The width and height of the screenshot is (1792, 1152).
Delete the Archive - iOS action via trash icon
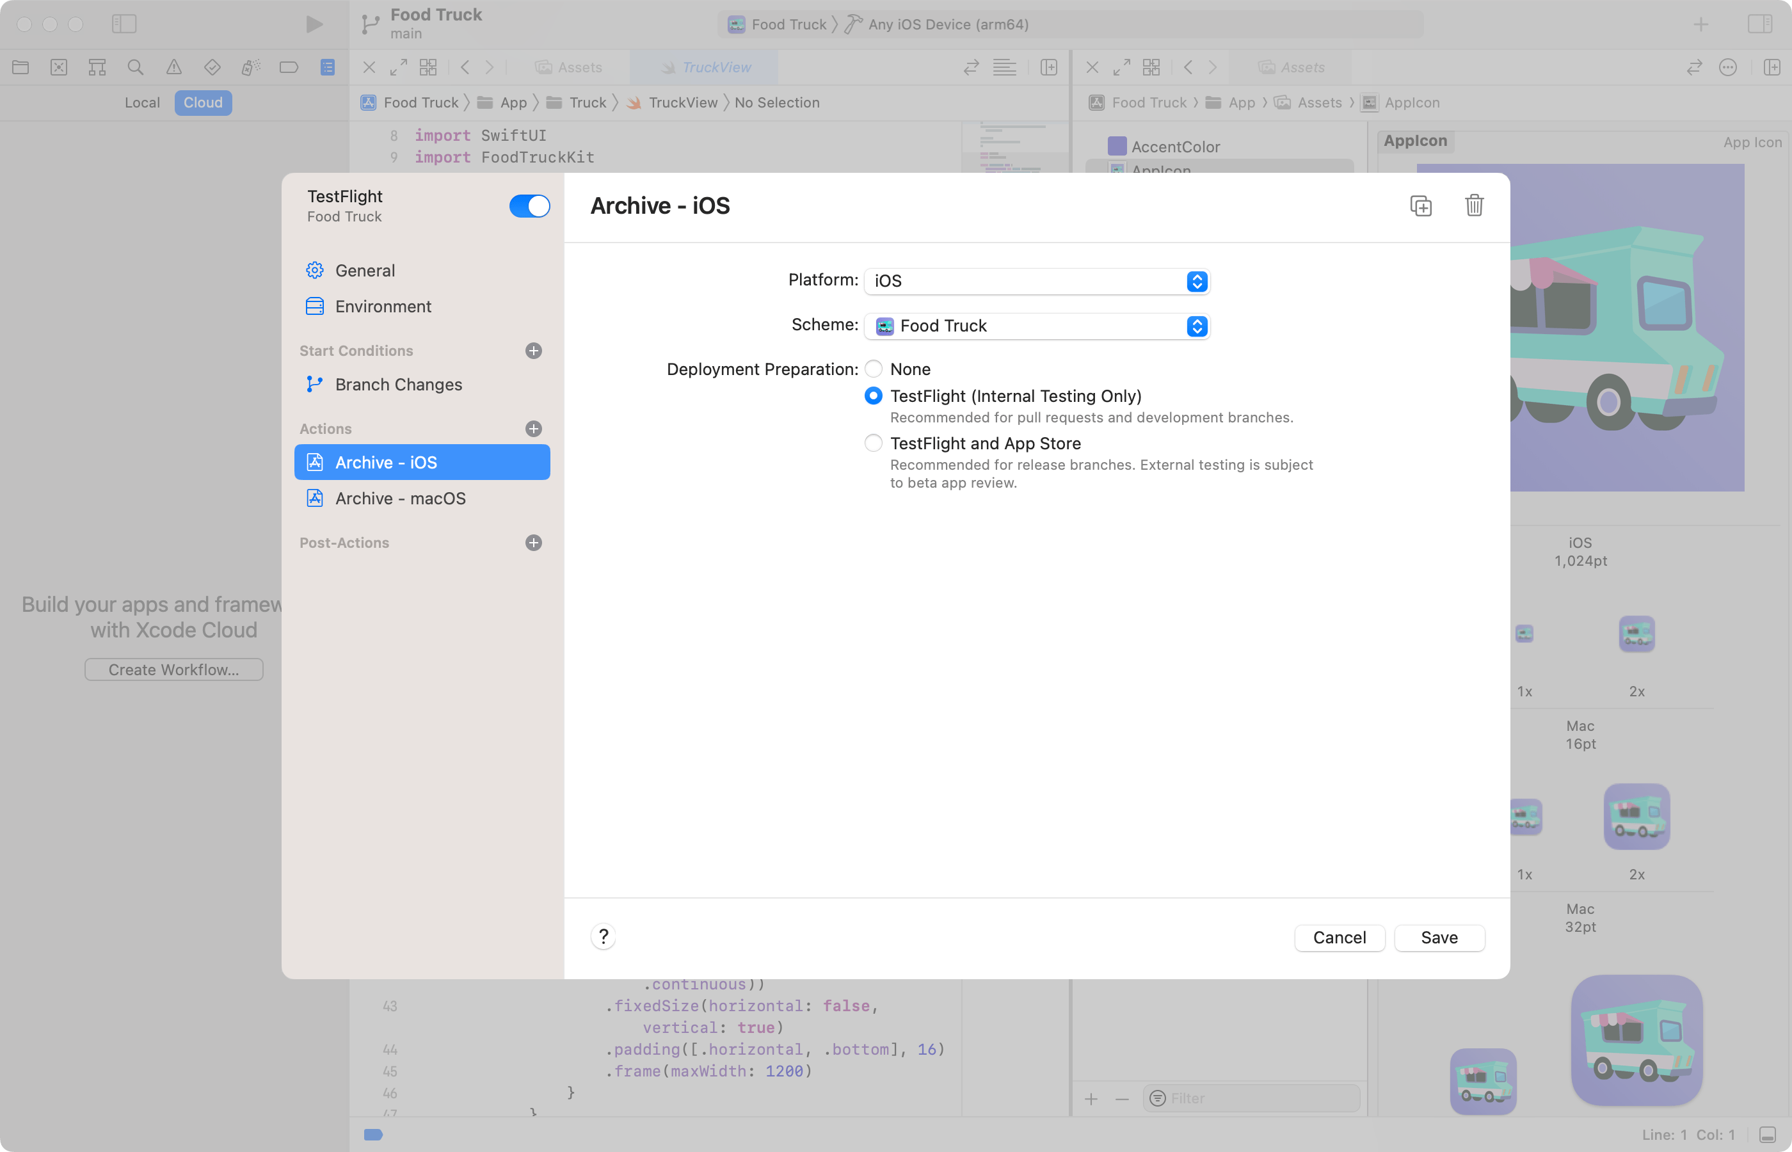pos(1473,205)
